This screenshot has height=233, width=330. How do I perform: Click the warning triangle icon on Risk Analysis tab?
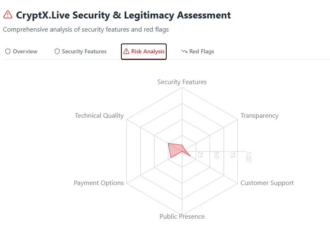pyautogui.click(x=126, y=52)
